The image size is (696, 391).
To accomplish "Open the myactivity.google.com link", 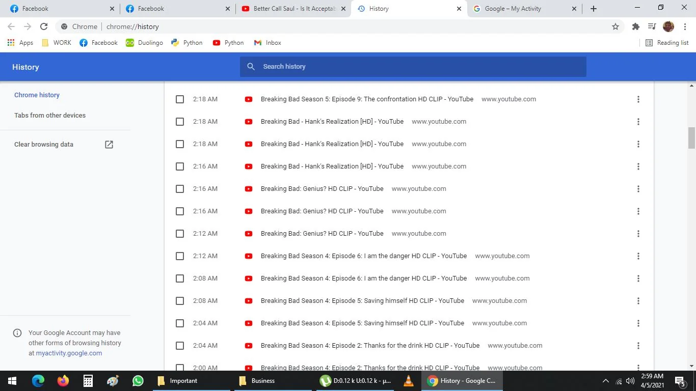I will pyautogui.click(x=69, y=353).
